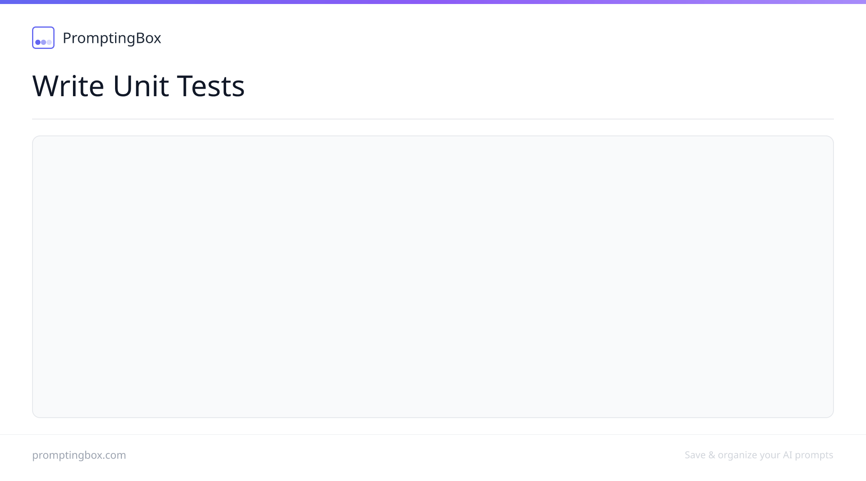Screen dimensions: 866x481
Task: Click the "Box" part of PromptingBox
Action: coord(148,38)
